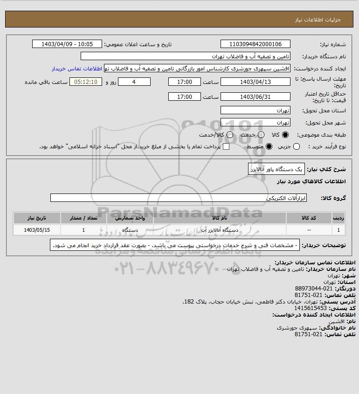Click the goods group field ابزارآلات الکتریکی
Screen dimensions: 359x394
(x=179, y=198)
